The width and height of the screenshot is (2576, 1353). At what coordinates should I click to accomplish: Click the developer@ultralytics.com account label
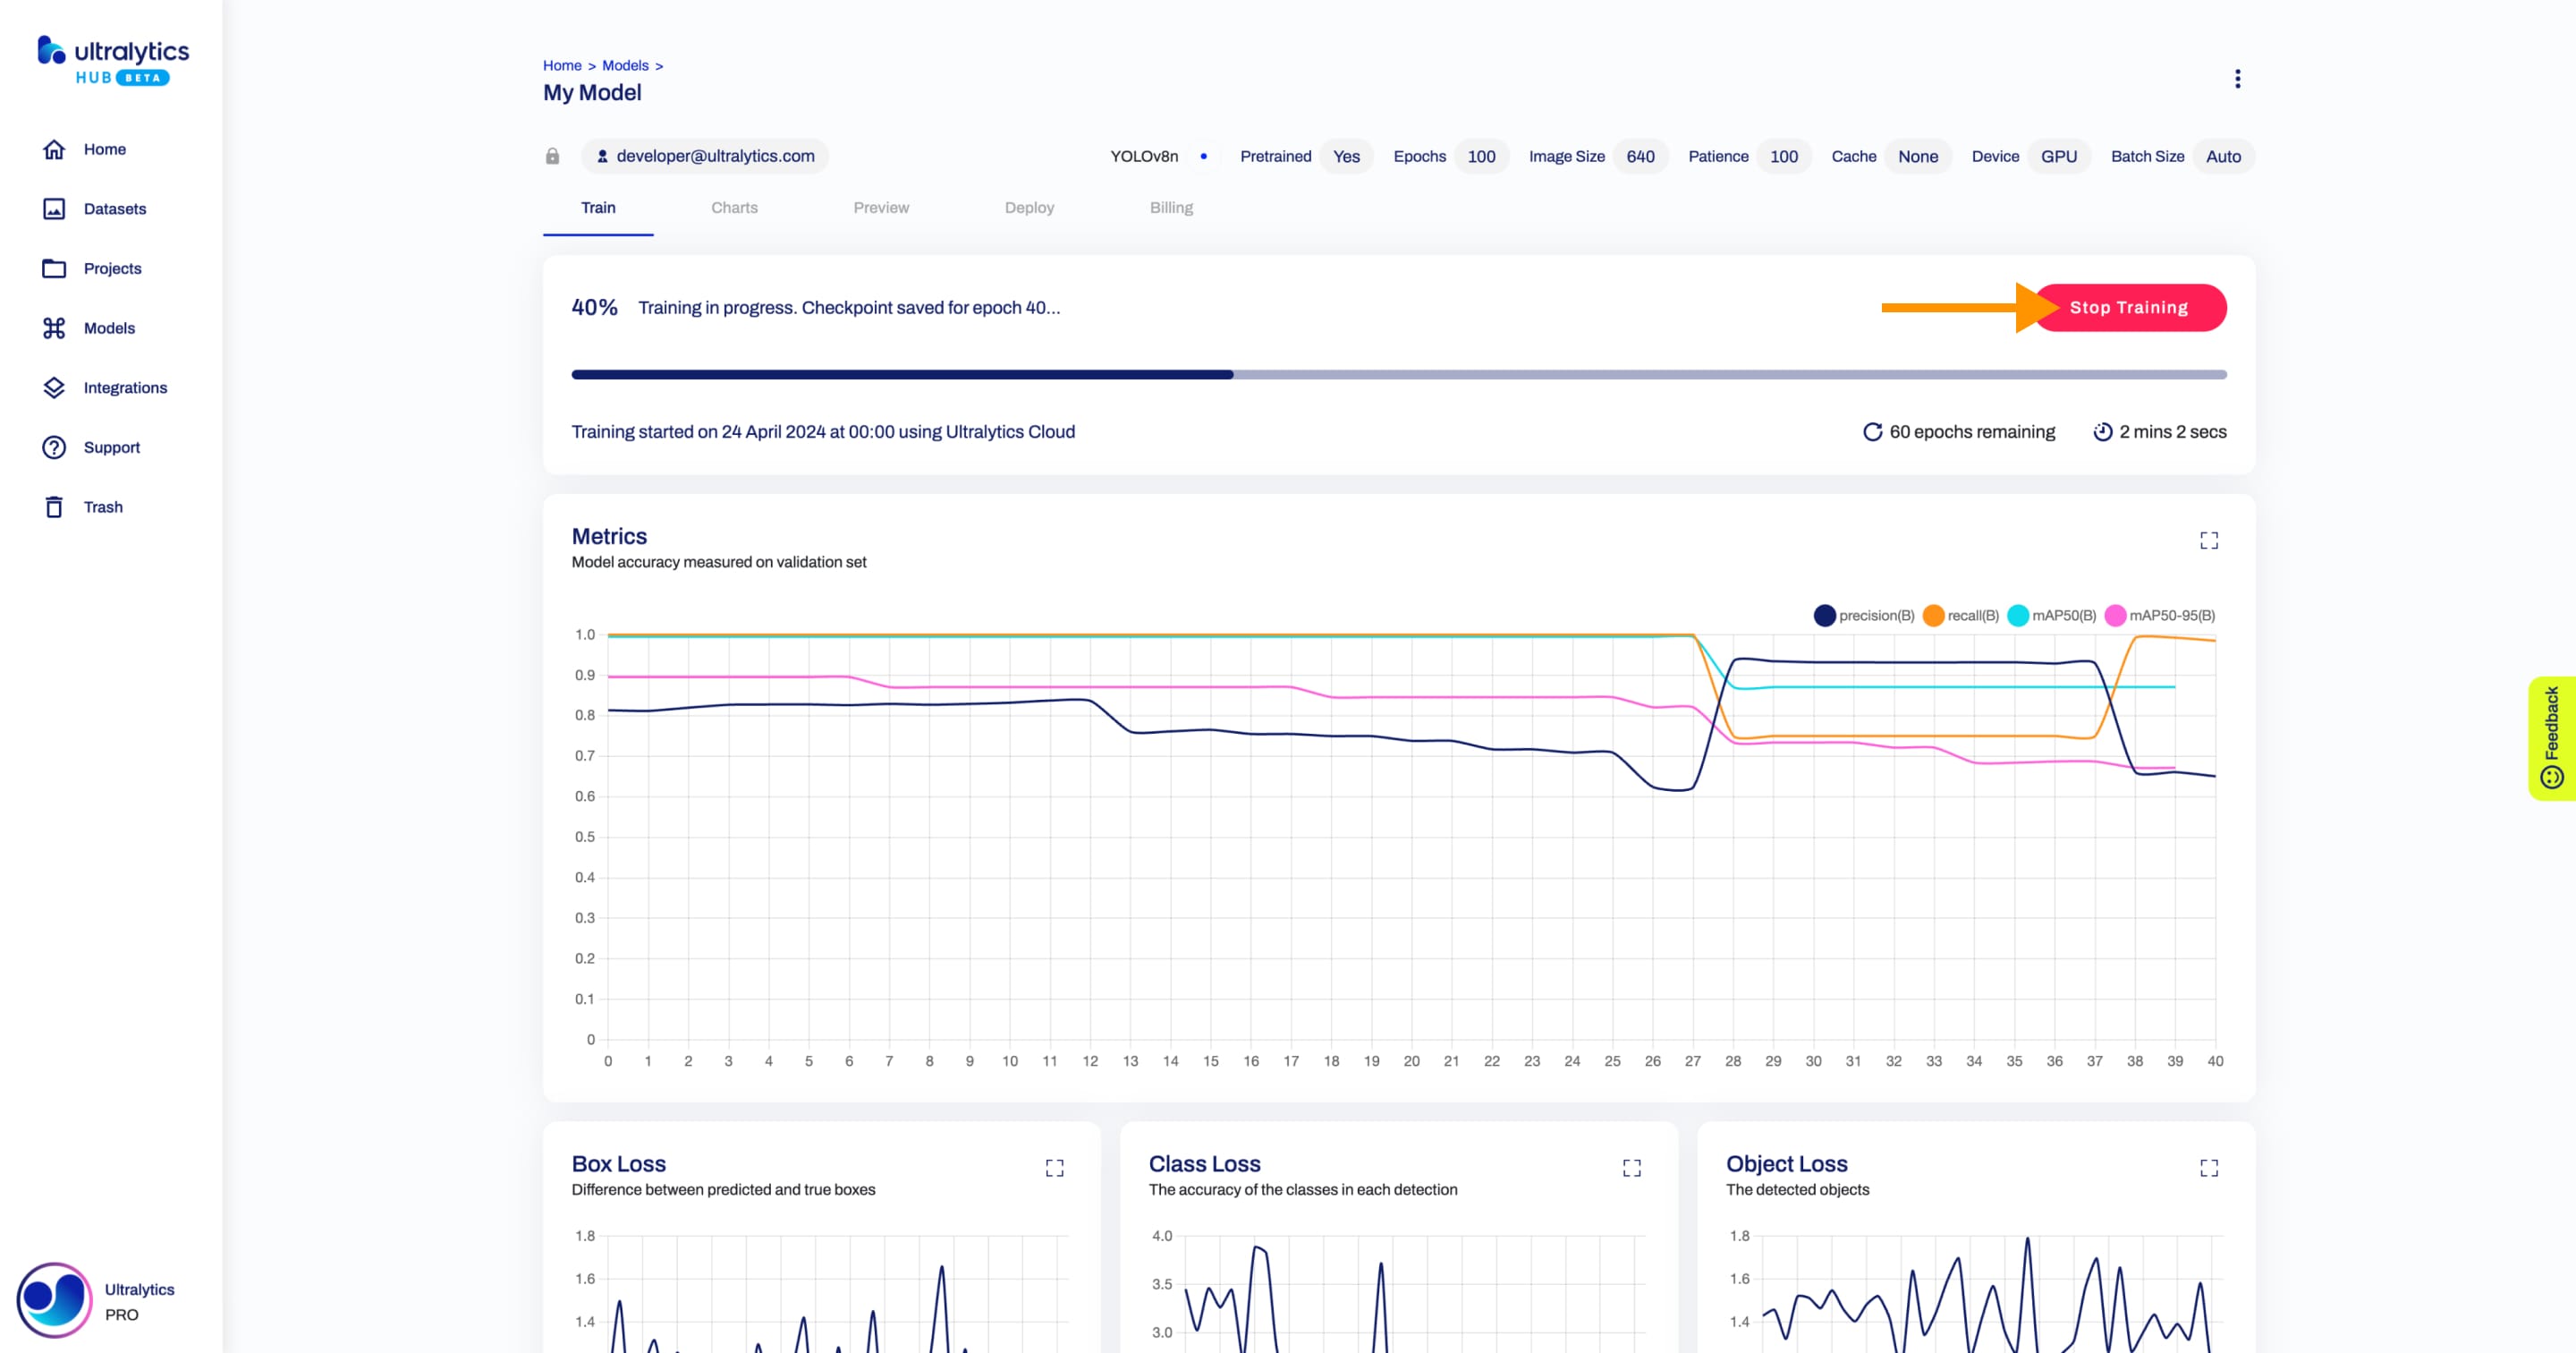click(x=702, y=155)
